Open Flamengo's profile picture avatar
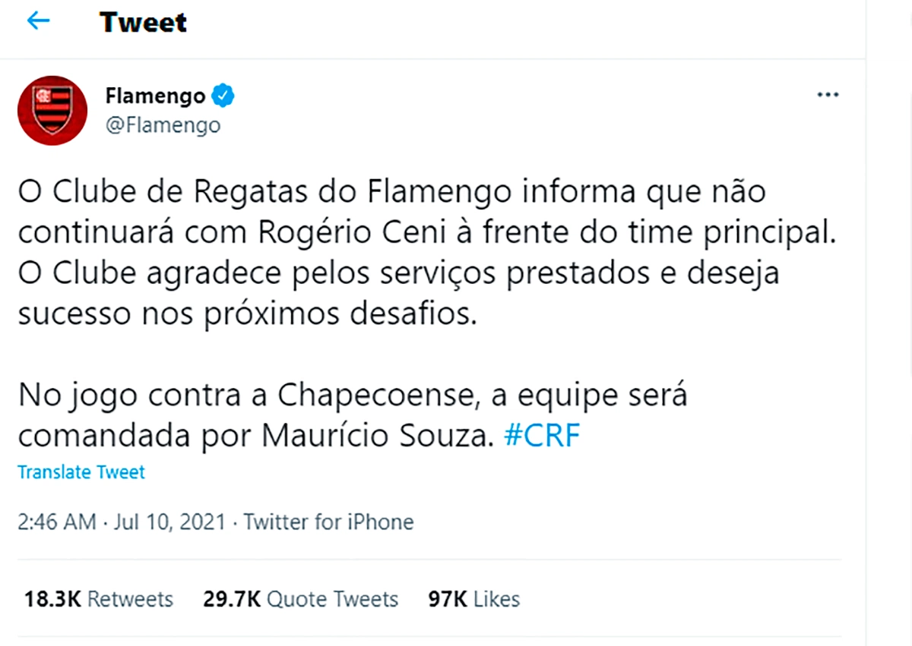The image size is (912, 646). tap(52, 110)
